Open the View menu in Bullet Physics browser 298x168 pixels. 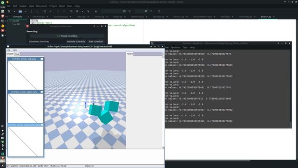point(15,50)
